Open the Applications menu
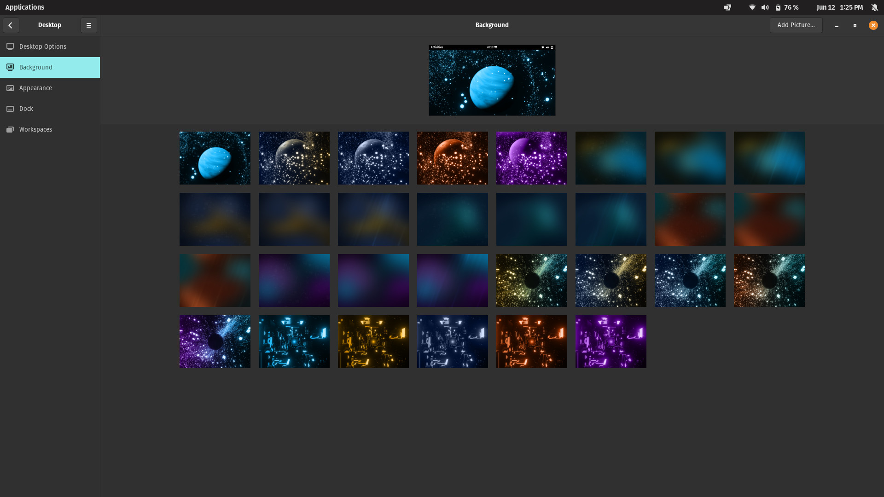The width and height of the screenshot is (884, 497). coord(25,7)
